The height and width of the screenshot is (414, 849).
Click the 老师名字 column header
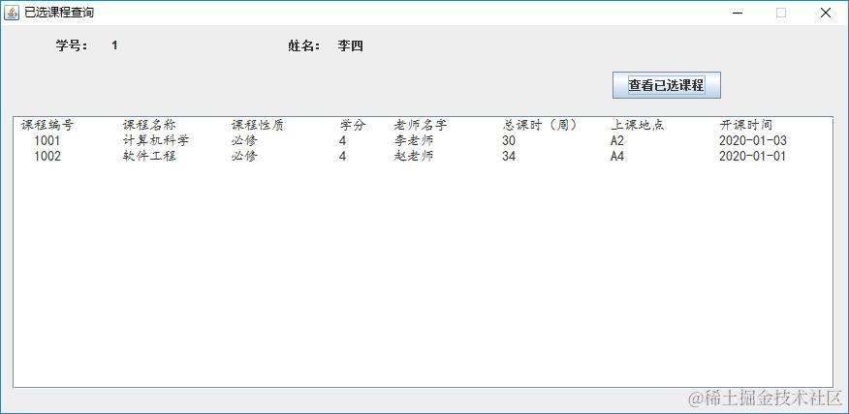point(421,126)
